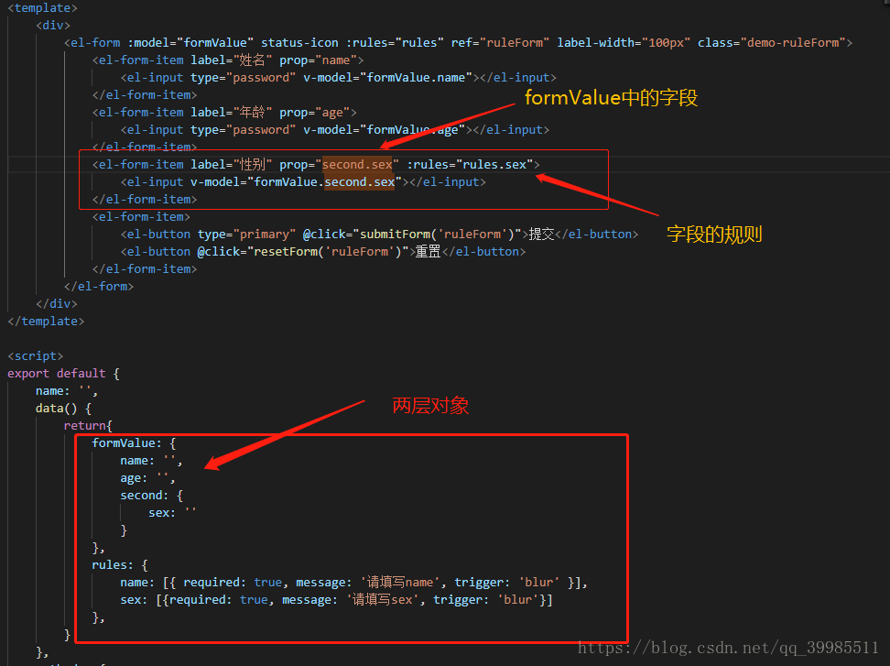The image size is (890, 666).
Task: Click the rules: { object key
Action: pyautogui.click(x=120, y=565)
